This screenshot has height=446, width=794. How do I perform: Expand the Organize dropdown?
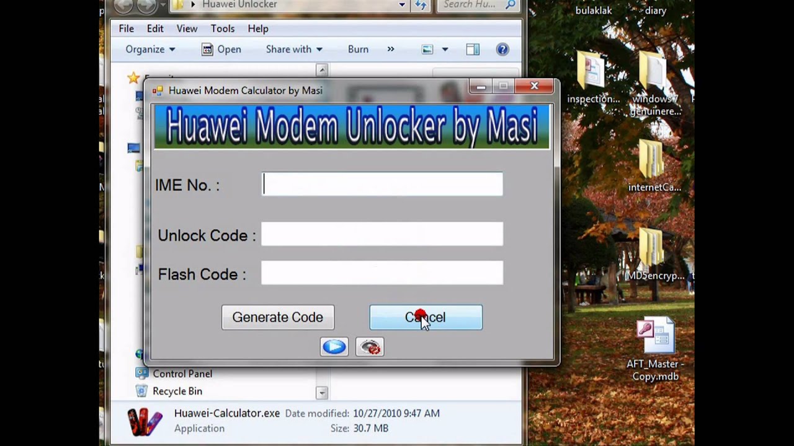[x=150, y=50]
